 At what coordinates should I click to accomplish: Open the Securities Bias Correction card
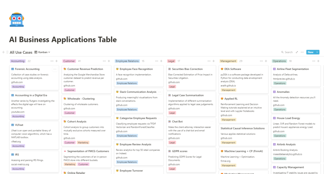[187, 69]
